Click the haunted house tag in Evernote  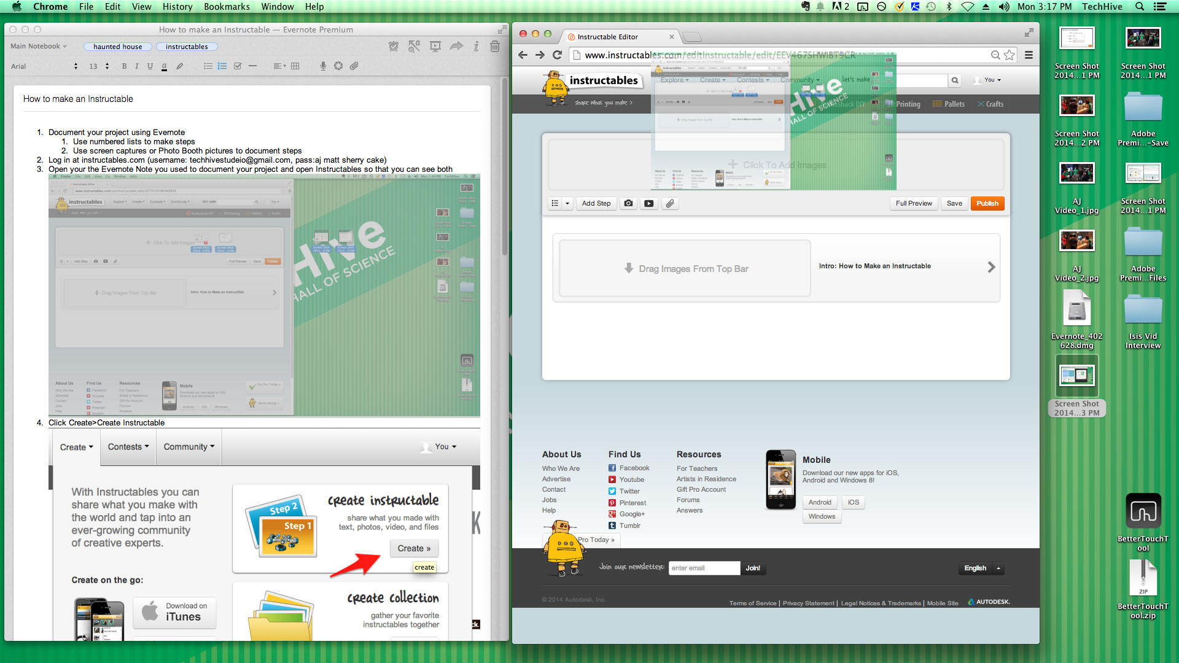click(118, 47)
